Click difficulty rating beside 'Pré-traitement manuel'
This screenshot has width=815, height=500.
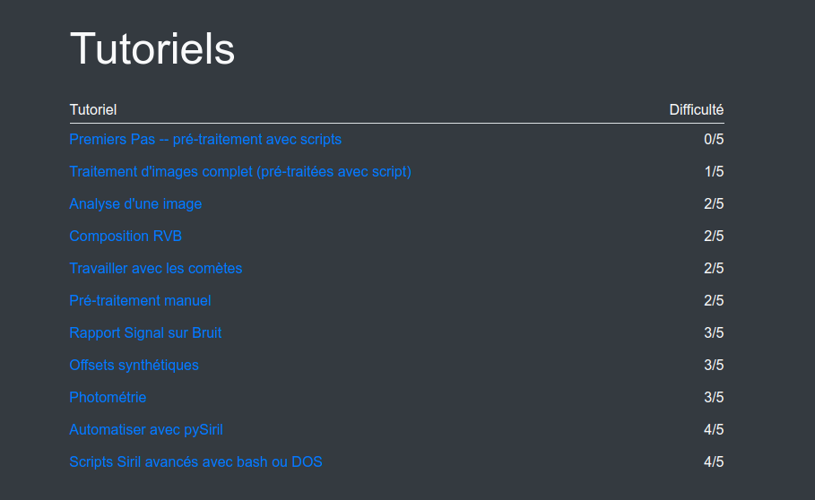714,301
